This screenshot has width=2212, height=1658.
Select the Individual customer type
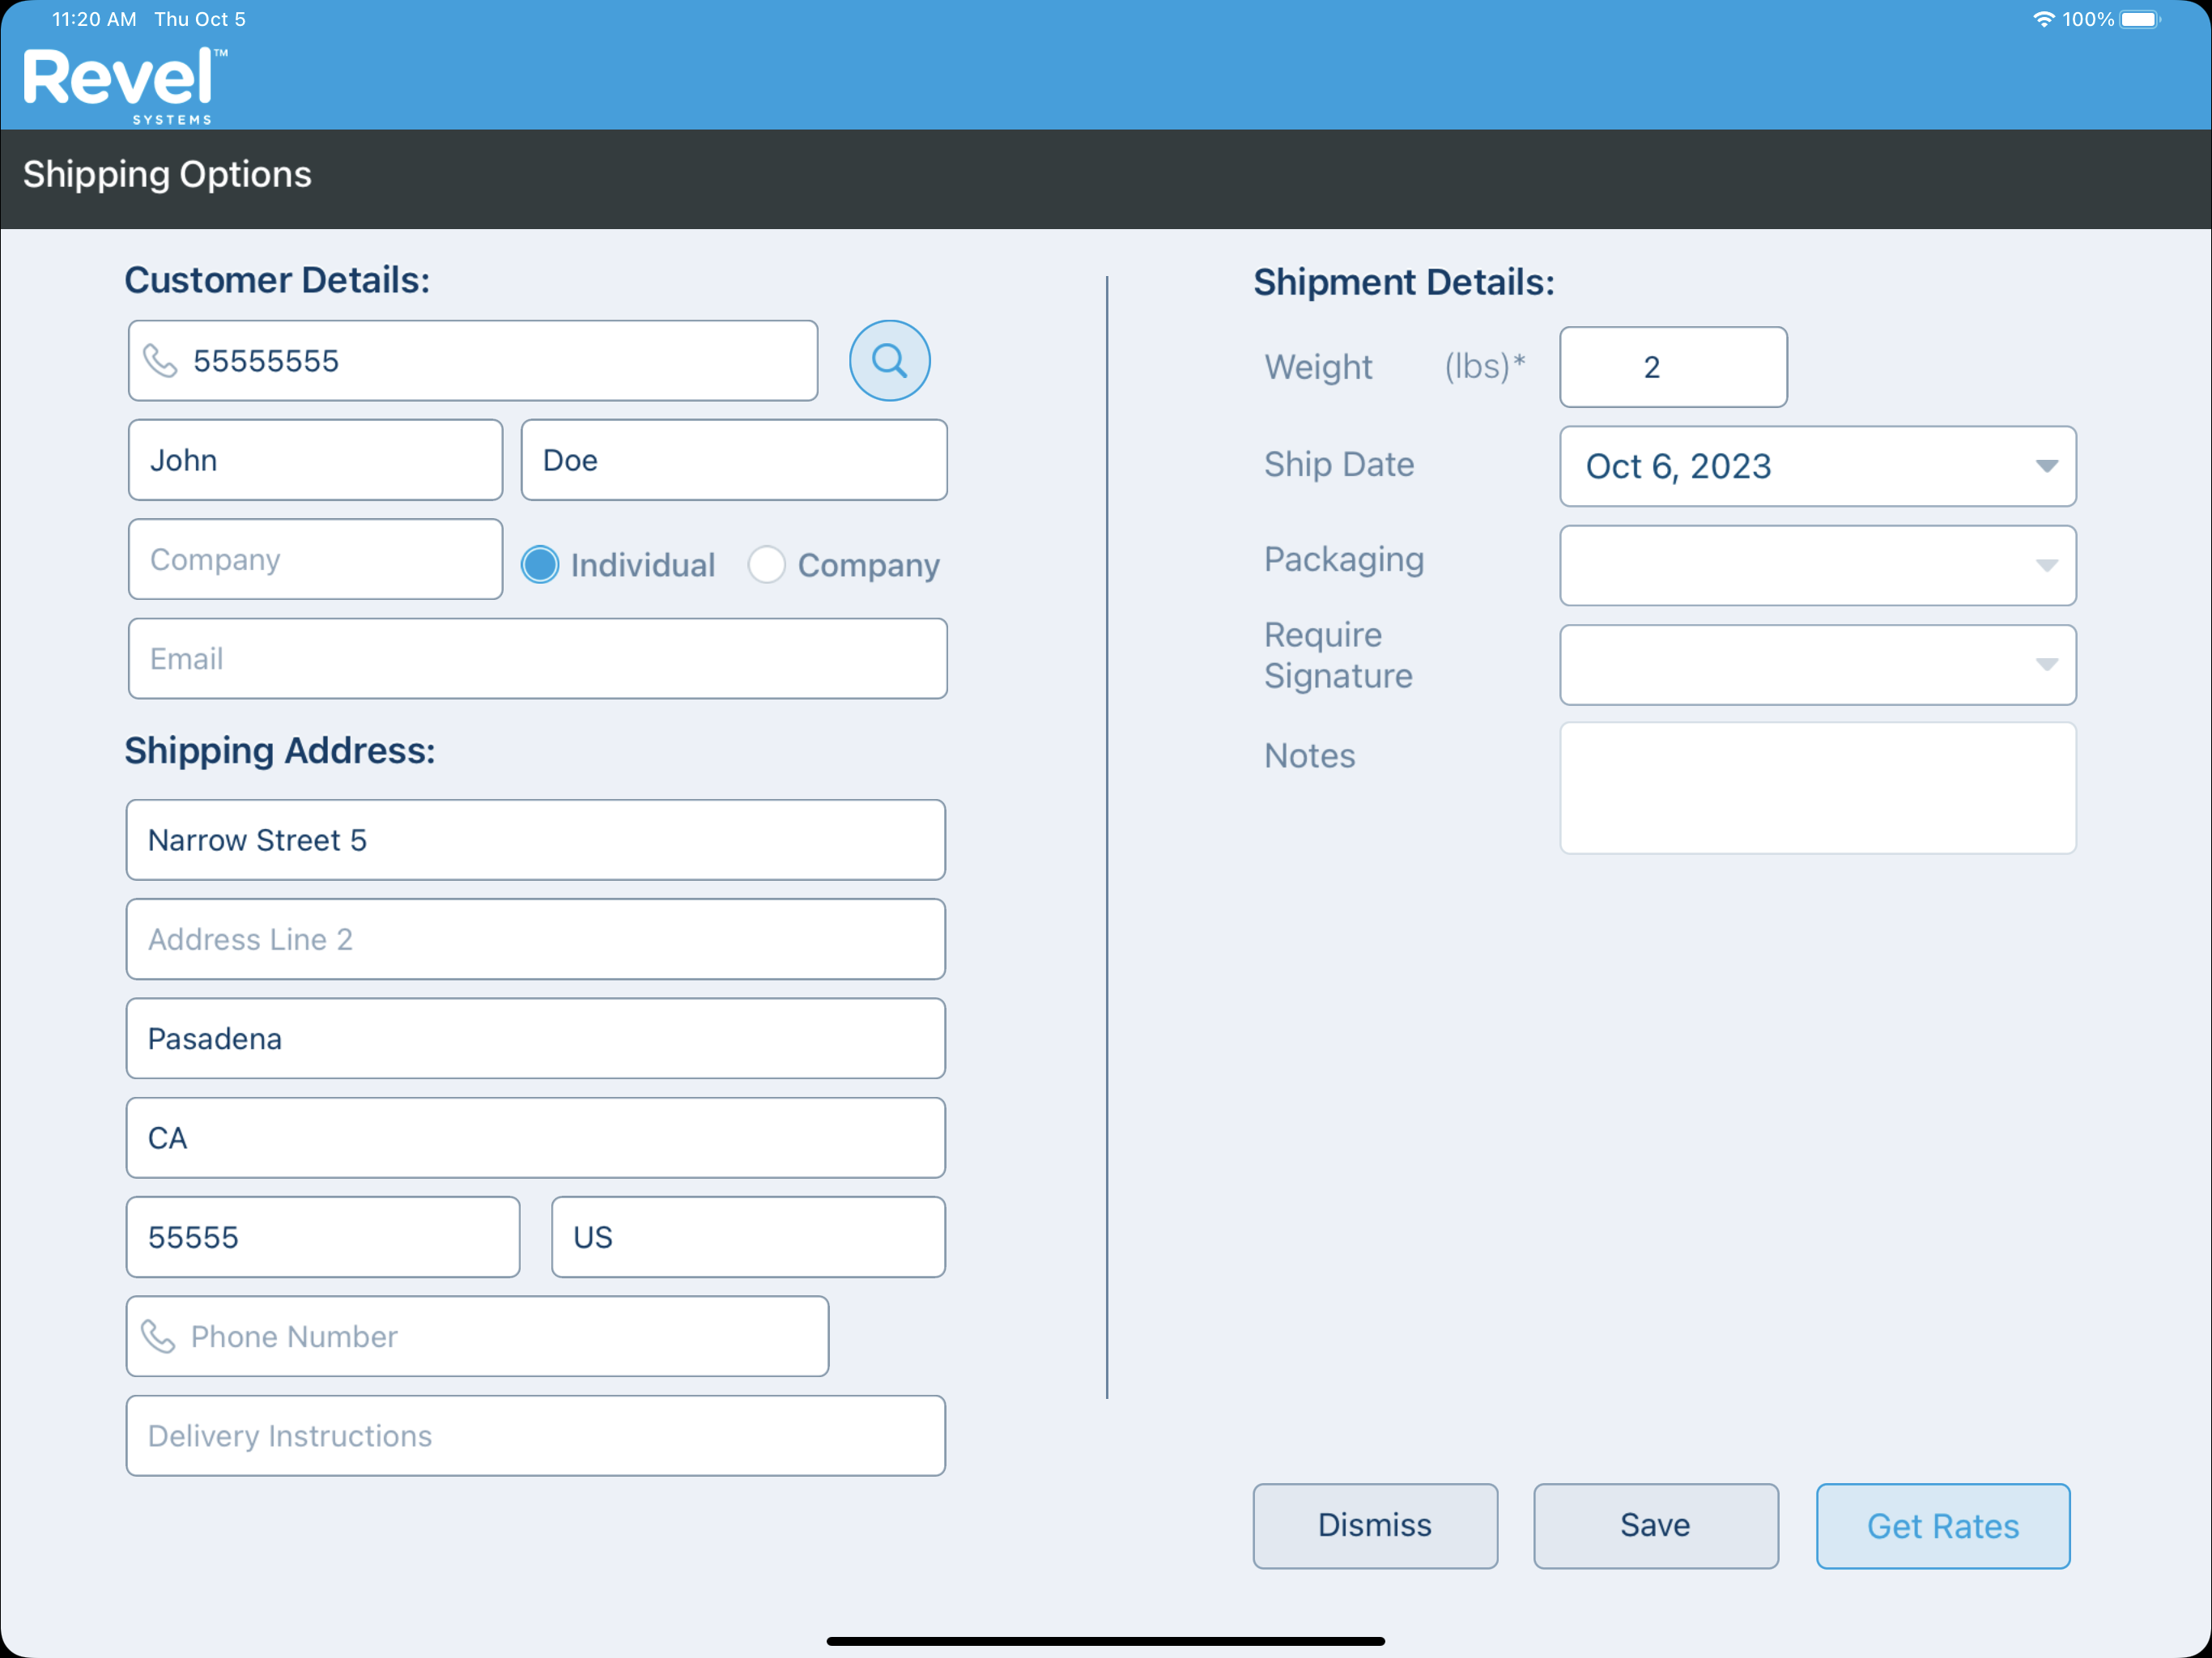(x=540, y=564)
